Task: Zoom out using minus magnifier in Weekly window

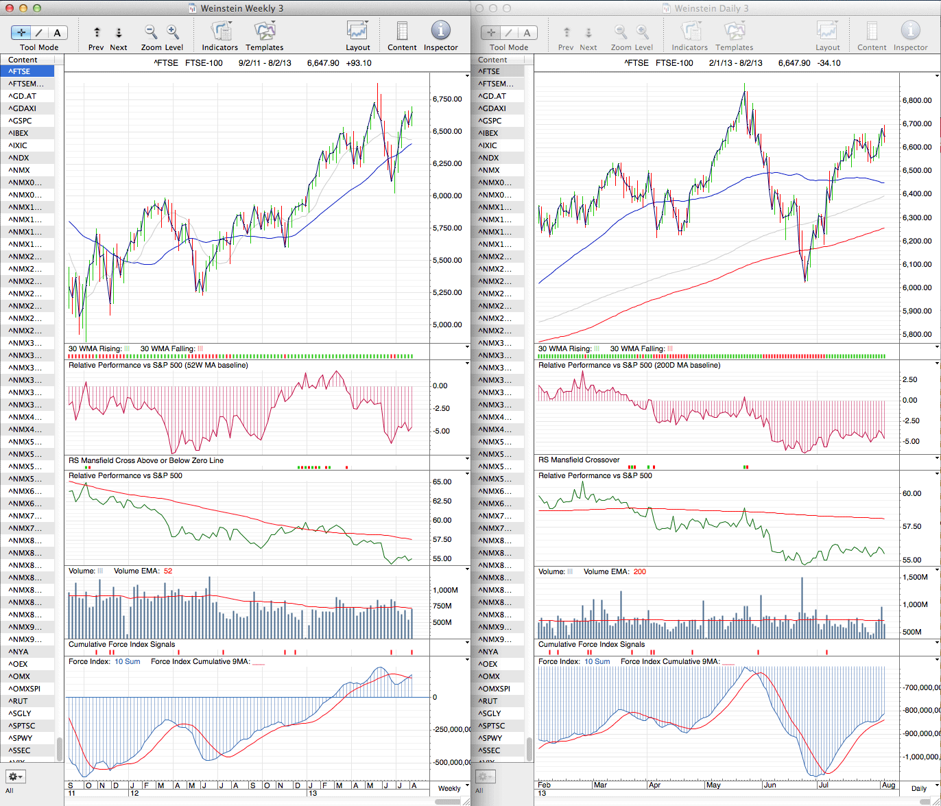Action: tap(151, 32)
